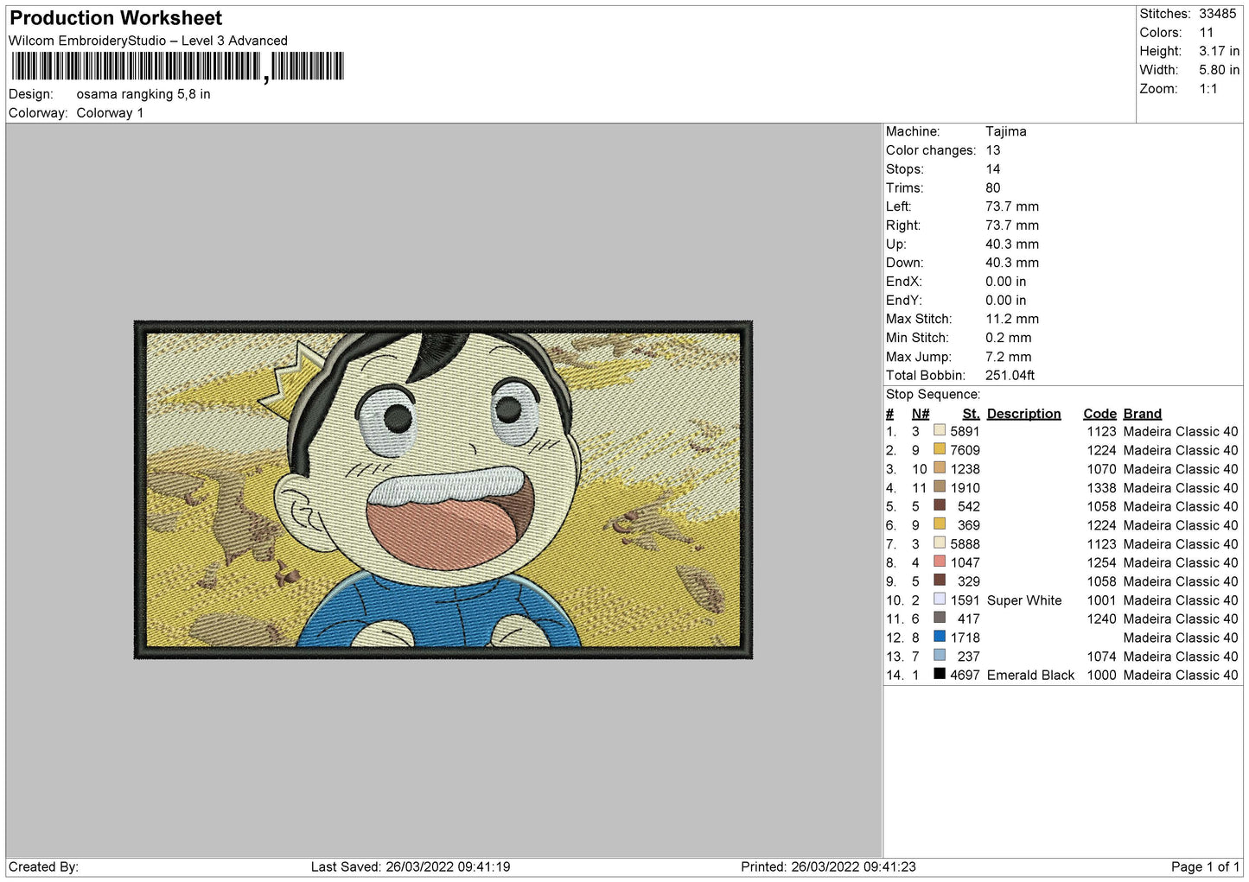The height and width of the screenshot is (882, 1249).
Task: Click the brown swatch beside 329 stitches
Action: pos(940,581)
